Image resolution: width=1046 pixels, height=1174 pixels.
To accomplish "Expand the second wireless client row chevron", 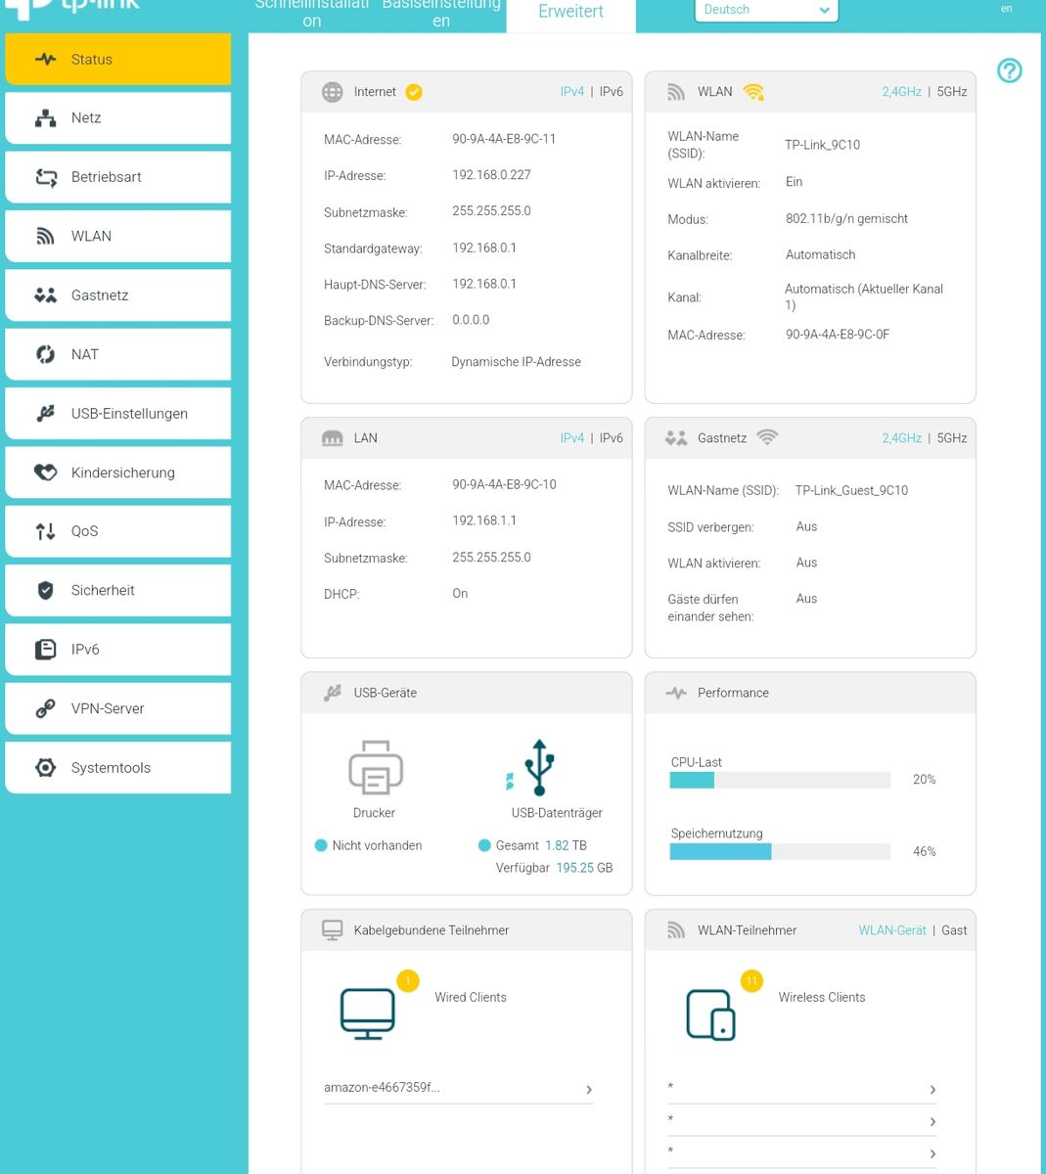I will 932,1122.
